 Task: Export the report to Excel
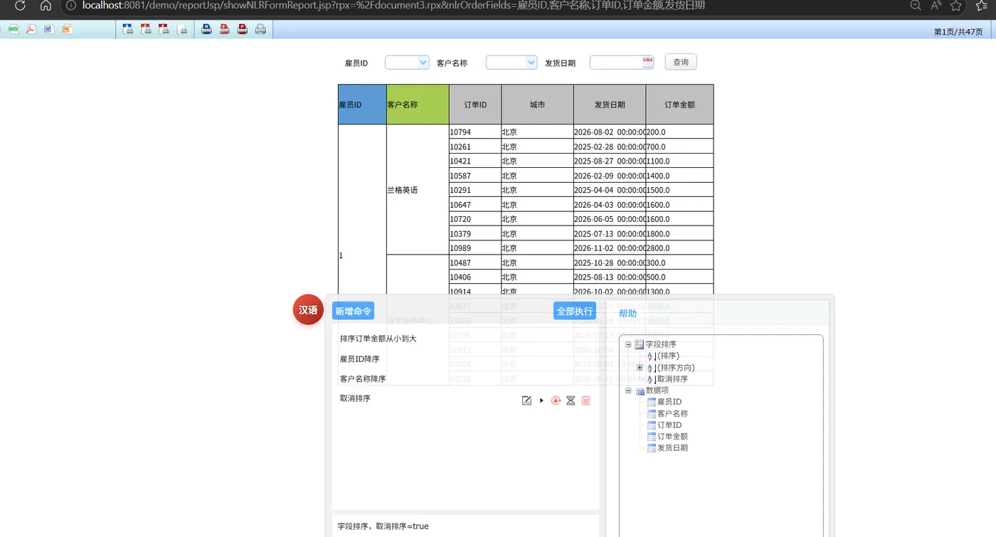point(14,29)
